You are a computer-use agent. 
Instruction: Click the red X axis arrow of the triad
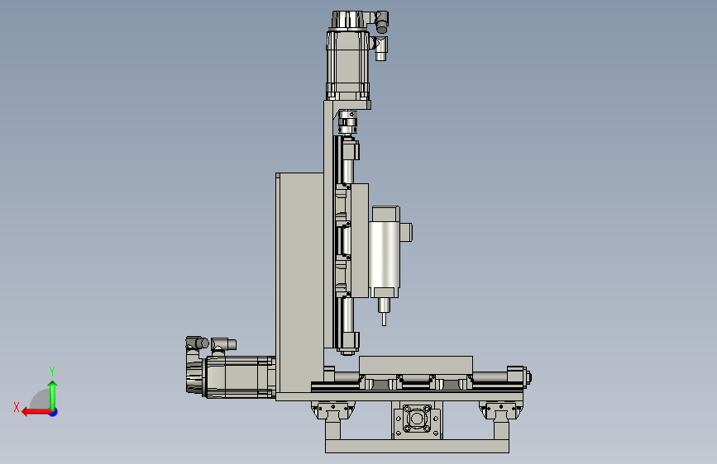click(x=36, y=412)
